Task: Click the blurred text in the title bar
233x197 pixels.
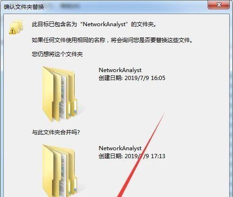Action: coord(70,6)
